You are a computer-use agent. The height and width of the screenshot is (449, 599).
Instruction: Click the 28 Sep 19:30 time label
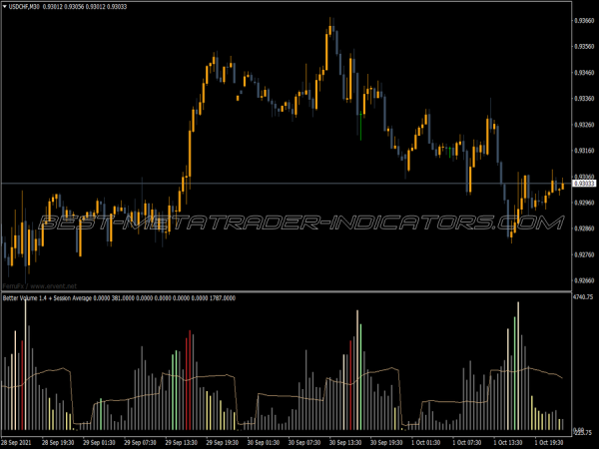tap(58, 442)
